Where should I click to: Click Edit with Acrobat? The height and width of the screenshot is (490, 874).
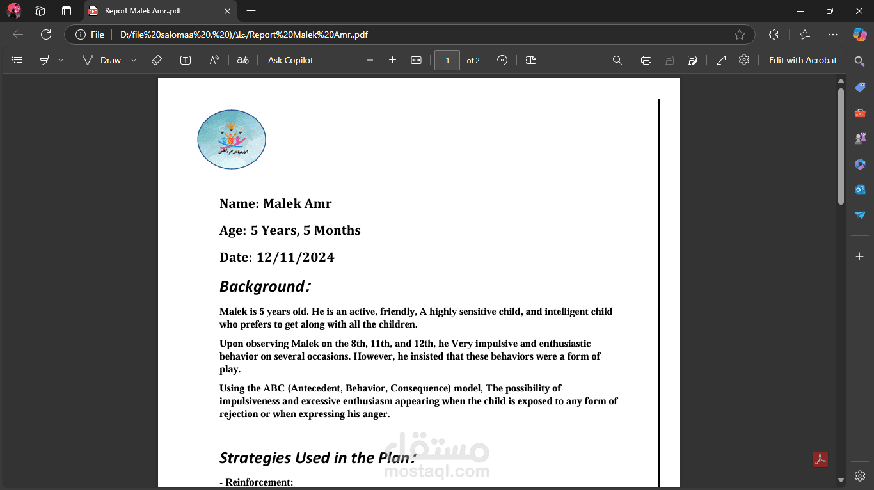click(803, 60)
